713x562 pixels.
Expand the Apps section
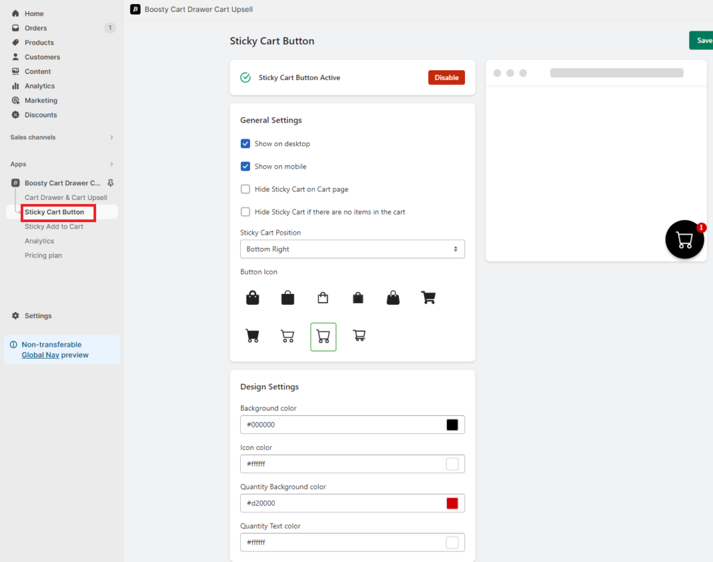[x=61, y=164]
